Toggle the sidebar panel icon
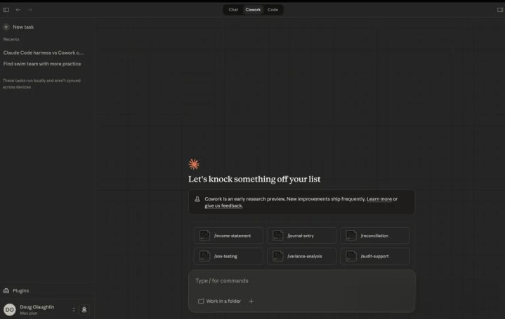 pos(6,10)
